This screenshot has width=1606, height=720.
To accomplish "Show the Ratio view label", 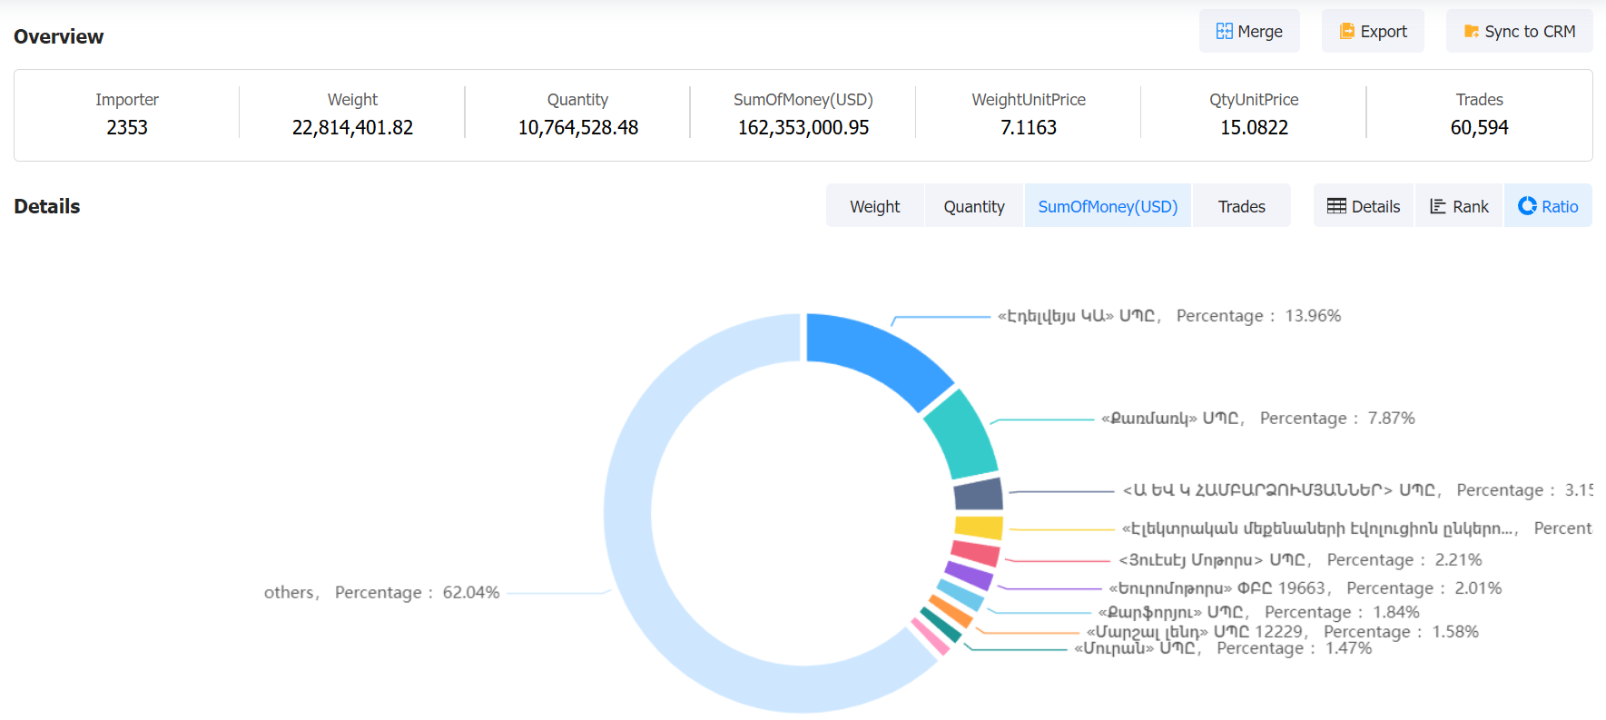I will pos(1560,206).
